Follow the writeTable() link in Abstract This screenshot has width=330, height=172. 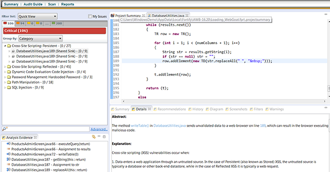coord(140,125)
